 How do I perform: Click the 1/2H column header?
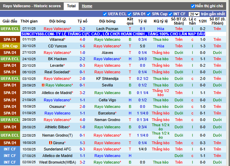[203, 21]
